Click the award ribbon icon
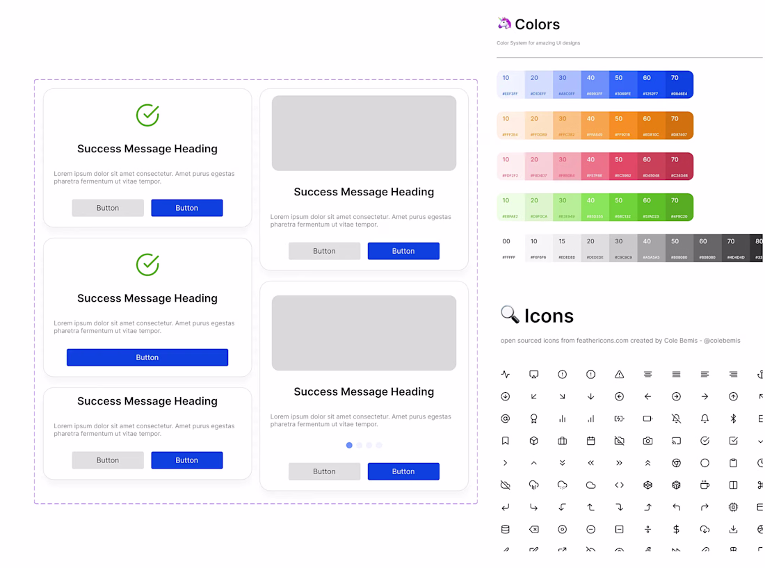This screenshot has width=765, height=568. tap(533, 419)
